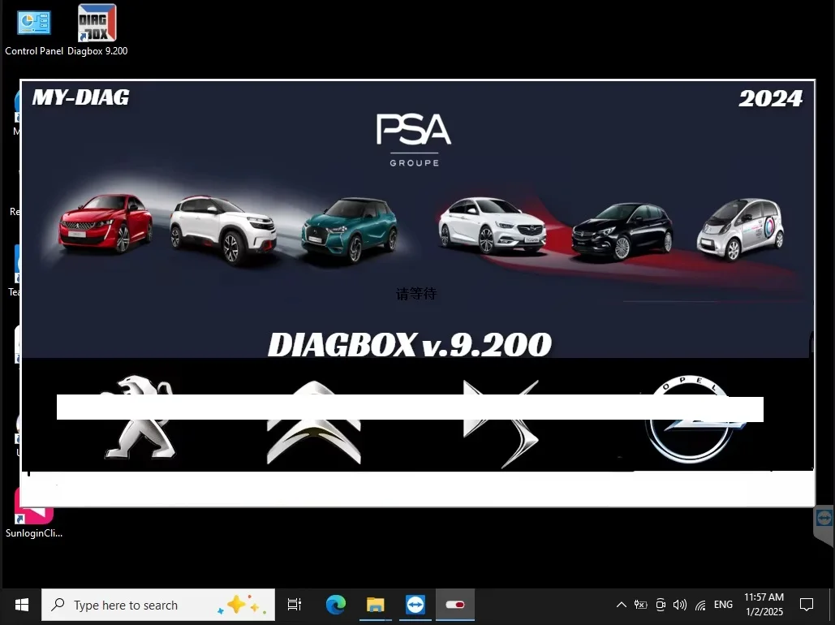The height and width of the screenshot is (625, 835).
Task: Open the Diagbox 9.200 desktop shortcut
Action: click(x=97, y=30)
